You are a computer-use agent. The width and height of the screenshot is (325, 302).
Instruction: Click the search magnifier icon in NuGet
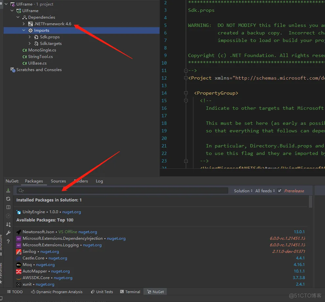click(x=21, y=191)
